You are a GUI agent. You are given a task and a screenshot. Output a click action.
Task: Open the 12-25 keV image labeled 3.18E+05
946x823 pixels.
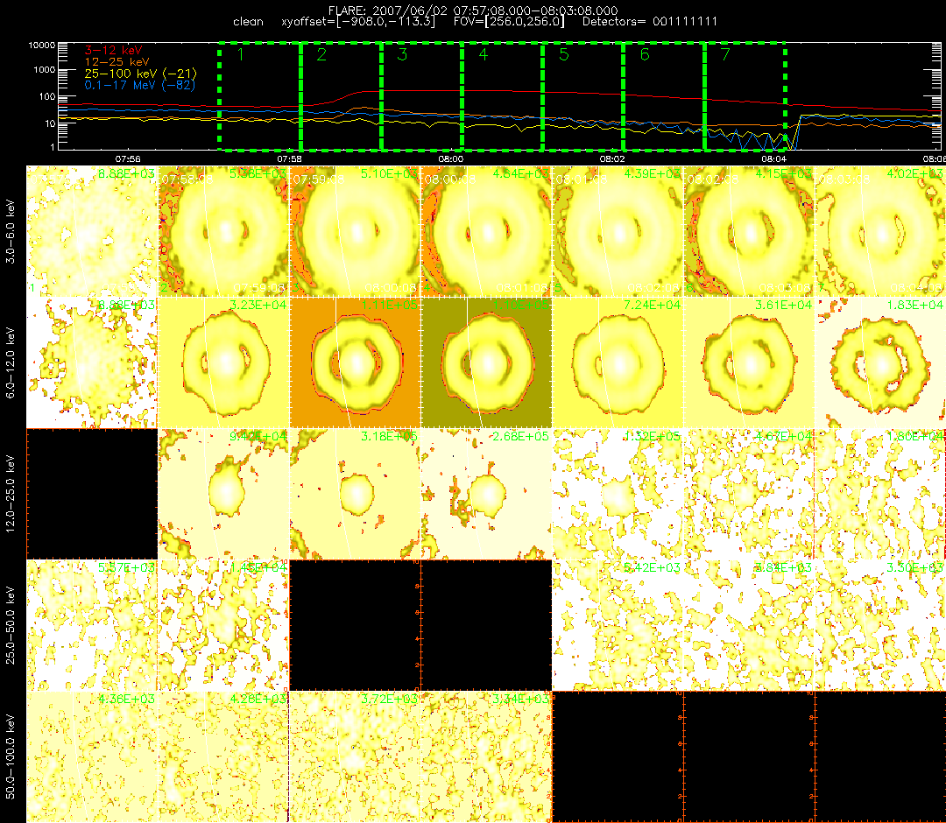[x=356, y=495]
